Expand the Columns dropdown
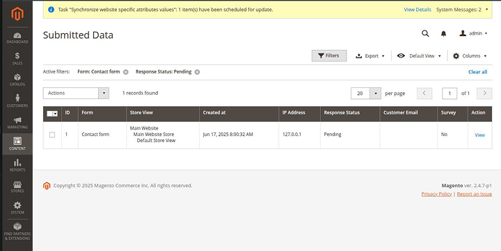This screenshot has width=501, height=251. (x=470, y=55)
